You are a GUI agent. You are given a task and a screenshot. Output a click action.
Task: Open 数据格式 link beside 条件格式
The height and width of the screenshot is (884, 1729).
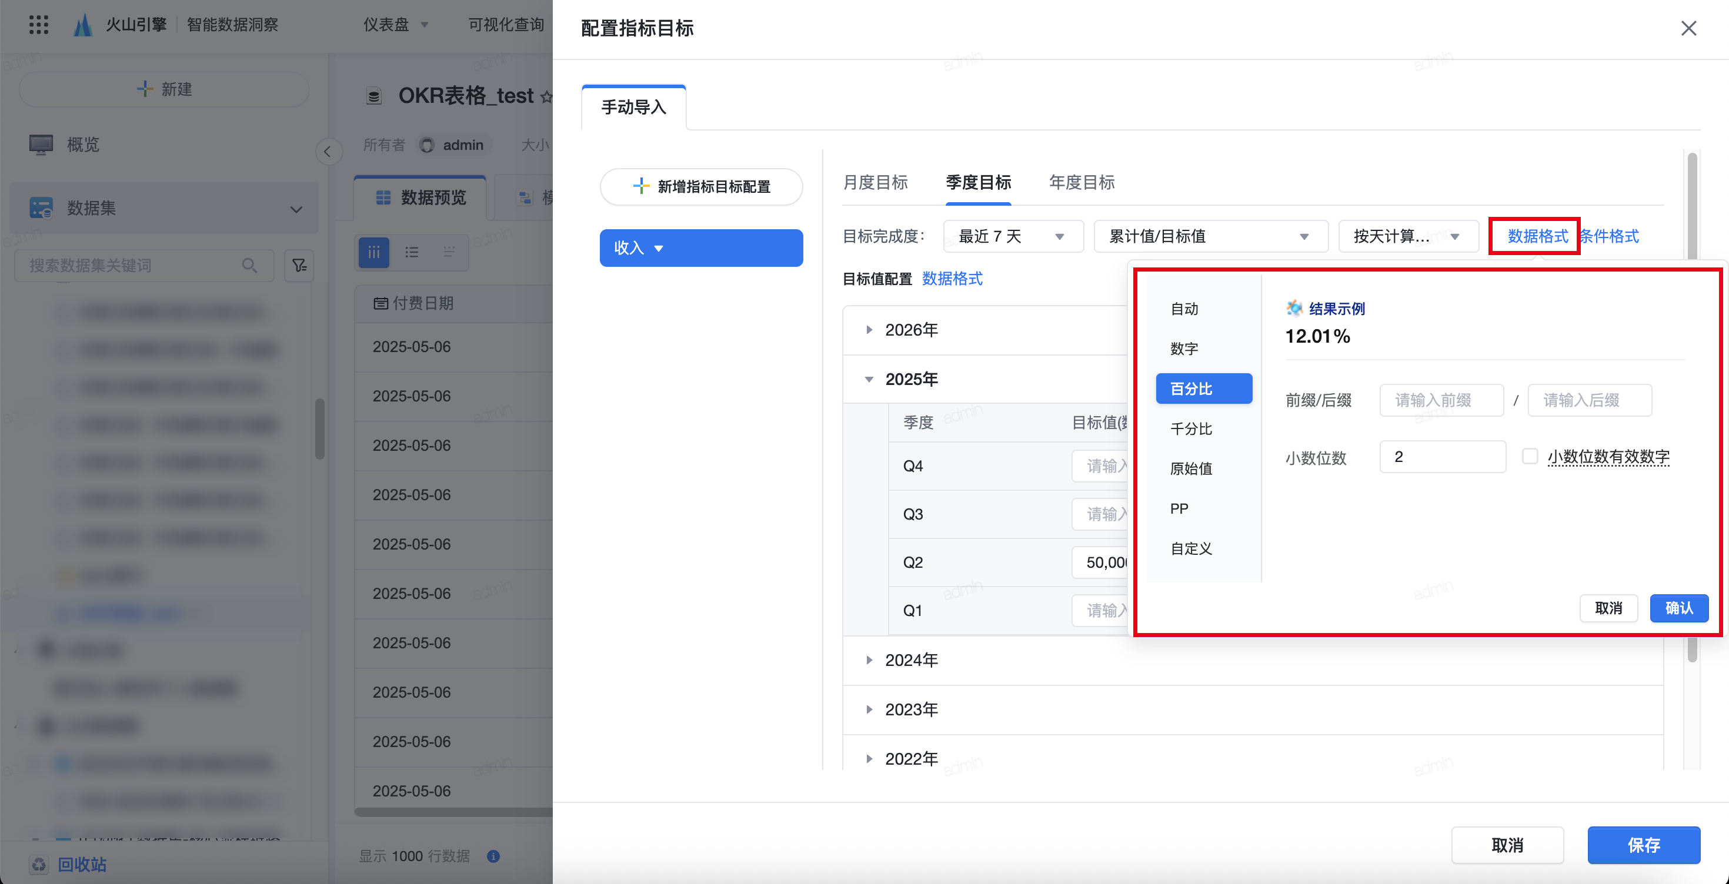click(x=1537, y=236)
